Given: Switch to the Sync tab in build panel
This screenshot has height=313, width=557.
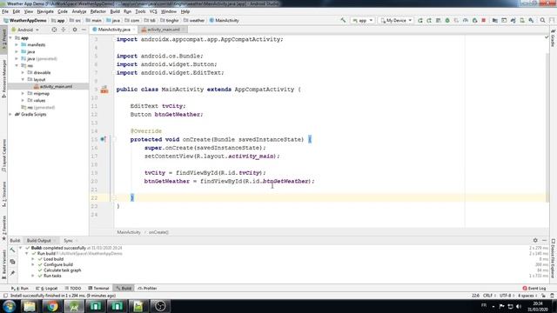Looking at the screenshot, I should pos(68,241).
